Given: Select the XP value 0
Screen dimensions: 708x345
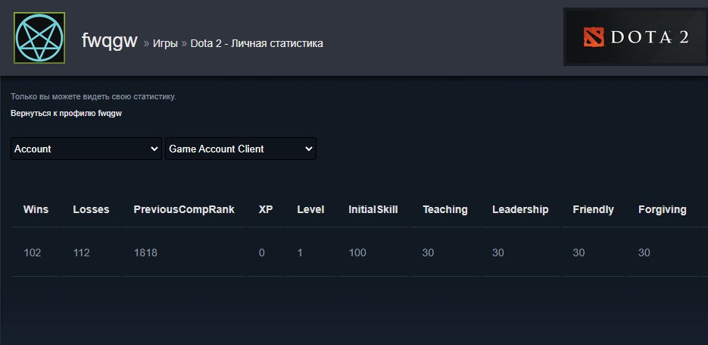Looking at the screenshot, I should (x=262, y=252).
